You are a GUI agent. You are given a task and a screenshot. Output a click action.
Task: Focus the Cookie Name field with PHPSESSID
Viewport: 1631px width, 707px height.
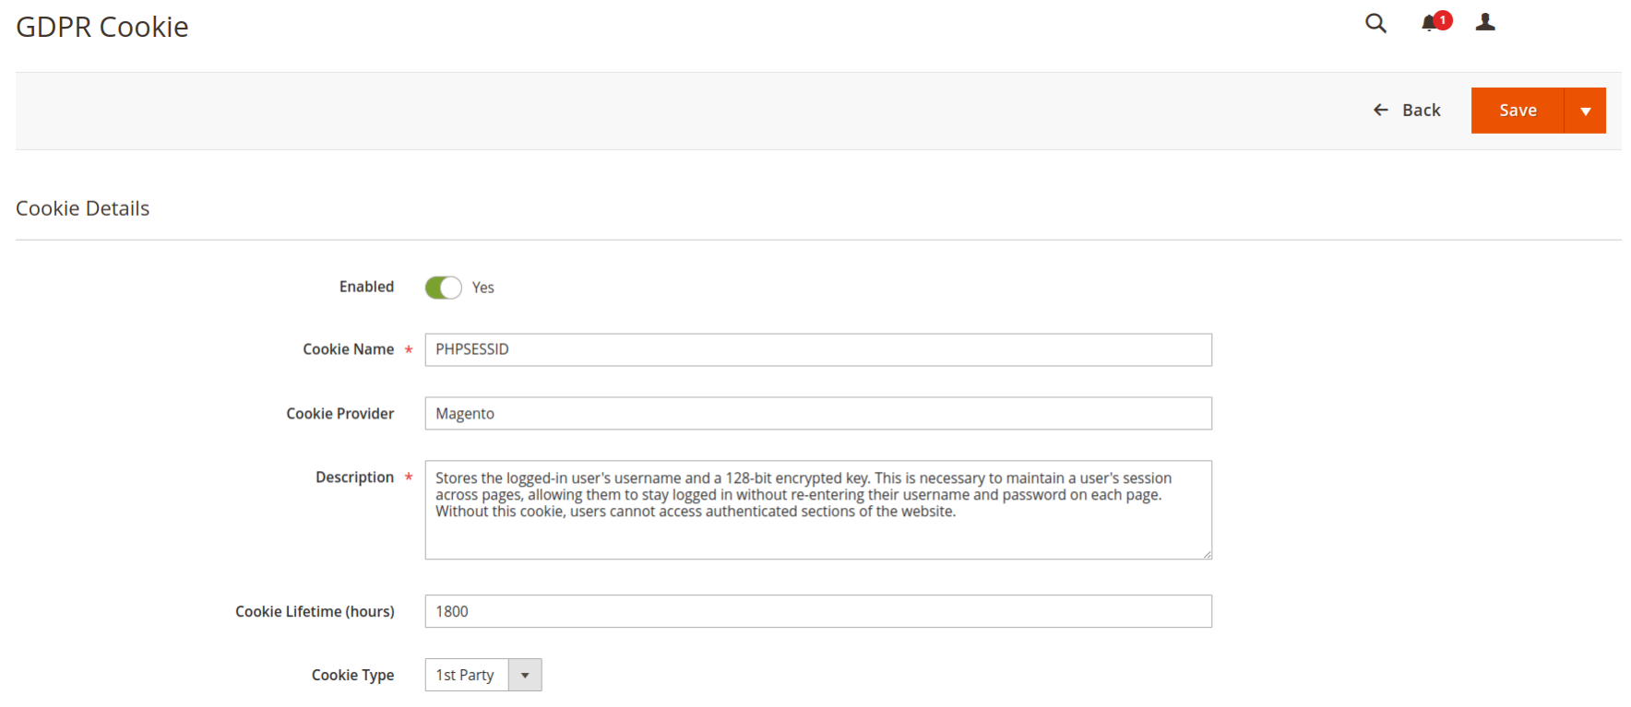pyautogui.click(x=817, y=349)
